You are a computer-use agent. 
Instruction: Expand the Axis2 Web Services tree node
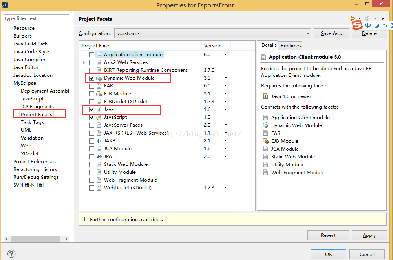pos(84,62)
